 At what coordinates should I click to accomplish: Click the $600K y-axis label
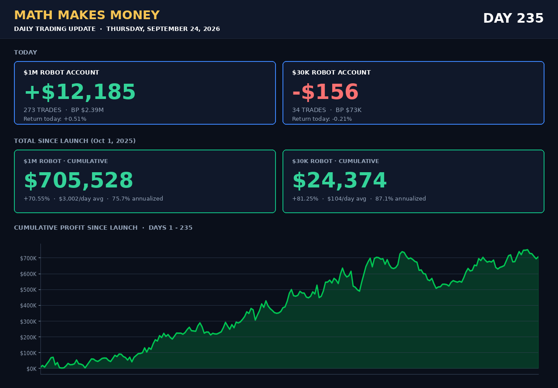28,274
